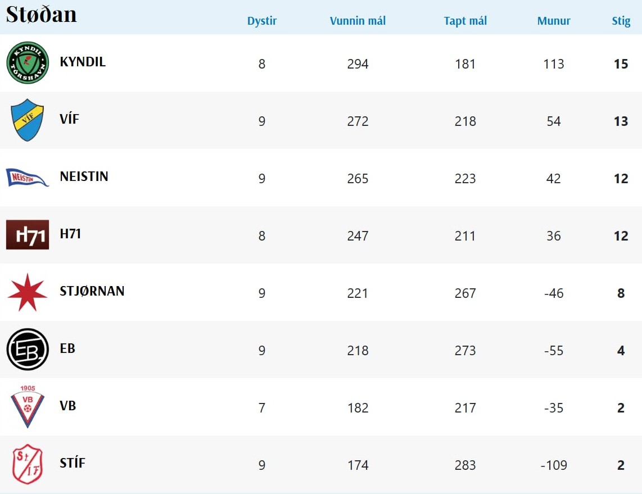Click the EB black circular logo
This screenshot has height=494, width=642.
tap(28, 350)
